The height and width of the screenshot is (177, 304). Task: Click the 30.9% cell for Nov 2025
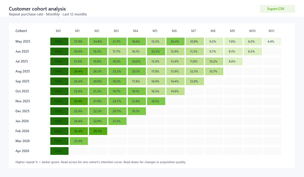pos(78,101)
